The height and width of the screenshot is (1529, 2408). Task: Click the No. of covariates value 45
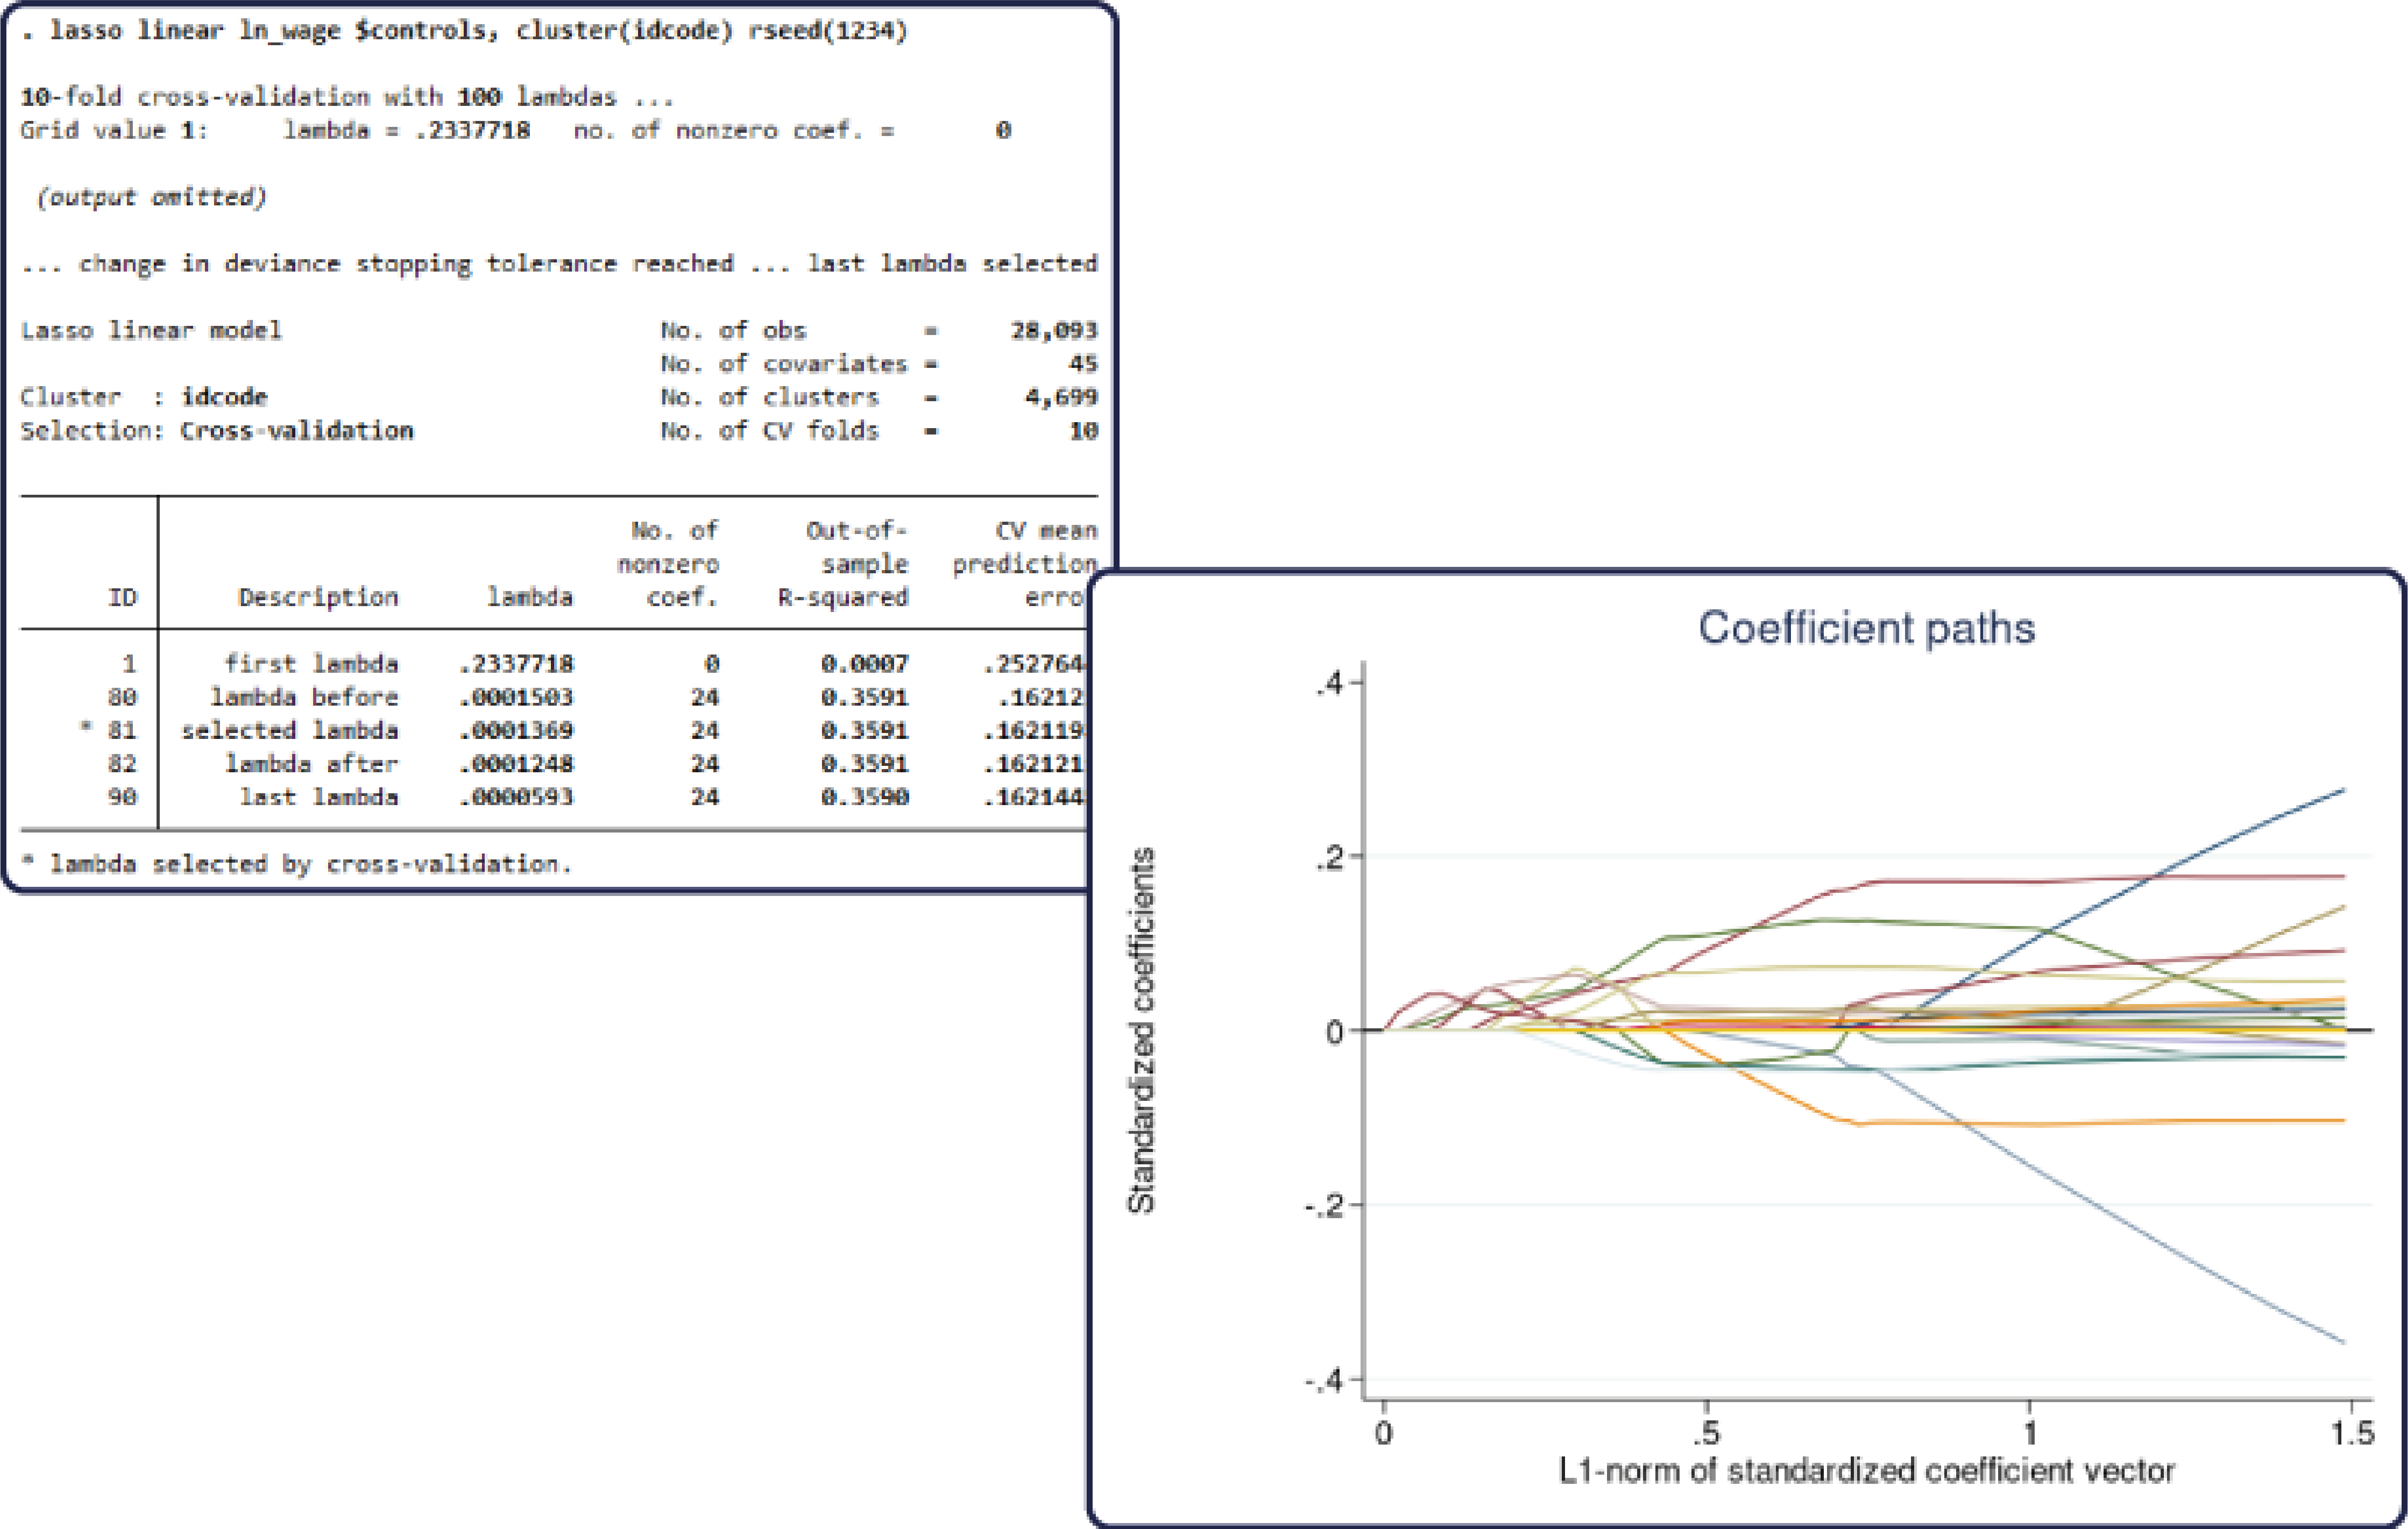point(1083,364)
